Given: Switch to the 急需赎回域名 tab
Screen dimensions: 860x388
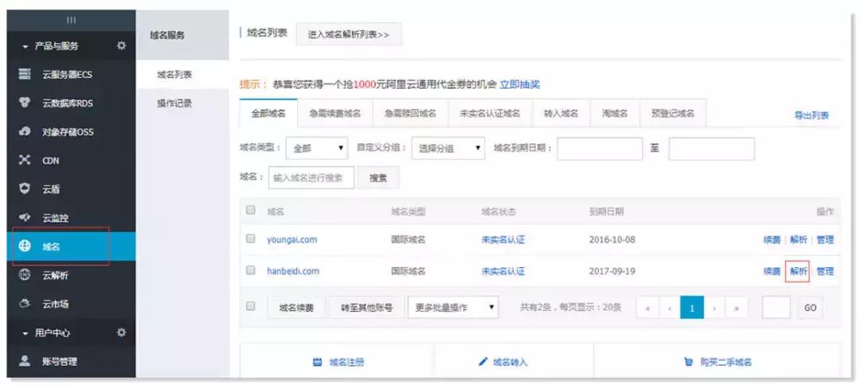Looking at the screenshot, I should click(x=410, y=113).
